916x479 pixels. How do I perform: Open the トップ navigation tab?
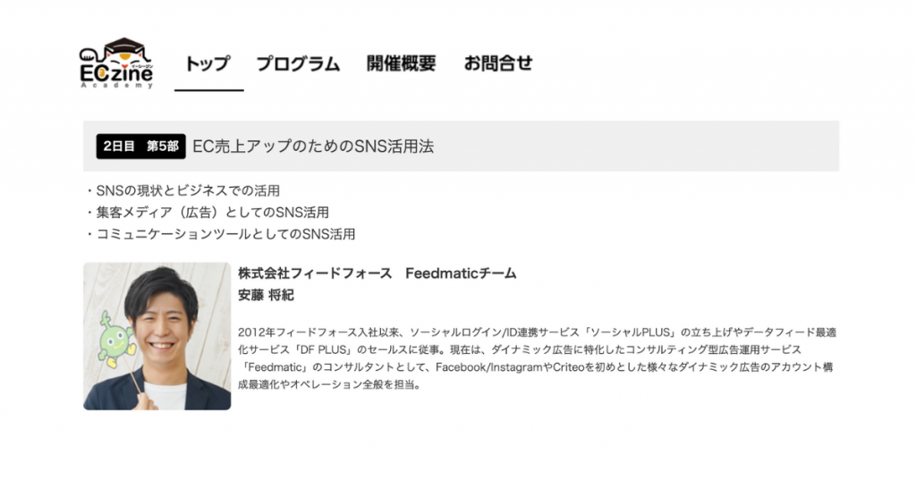(208, 63)
